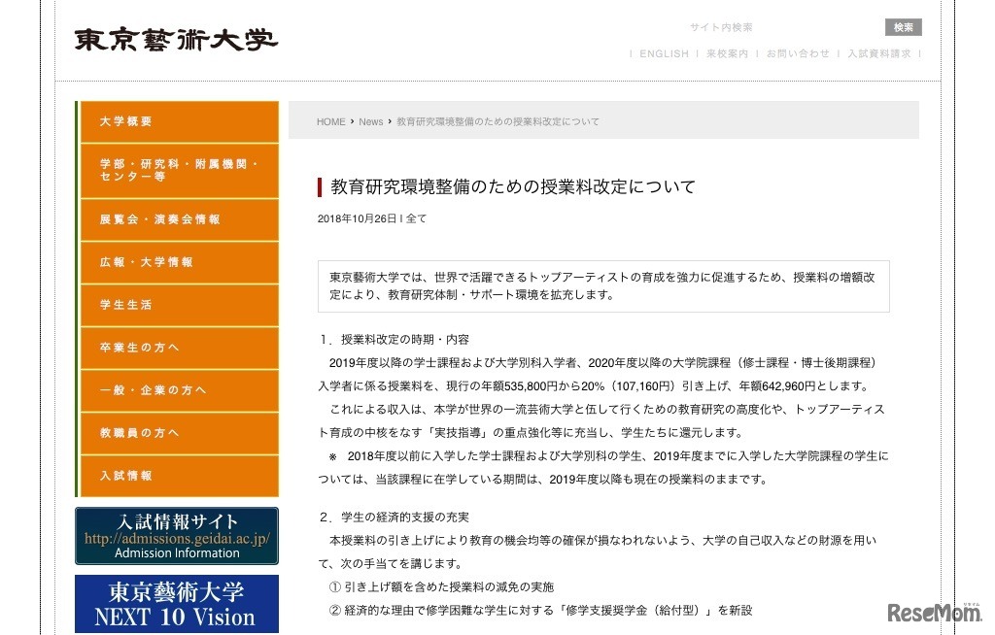The height and width of the screenshot is (635, 995).
Task: Click the 入試情報サイト Admission Information banner
Action: click(x=177, y=536)
